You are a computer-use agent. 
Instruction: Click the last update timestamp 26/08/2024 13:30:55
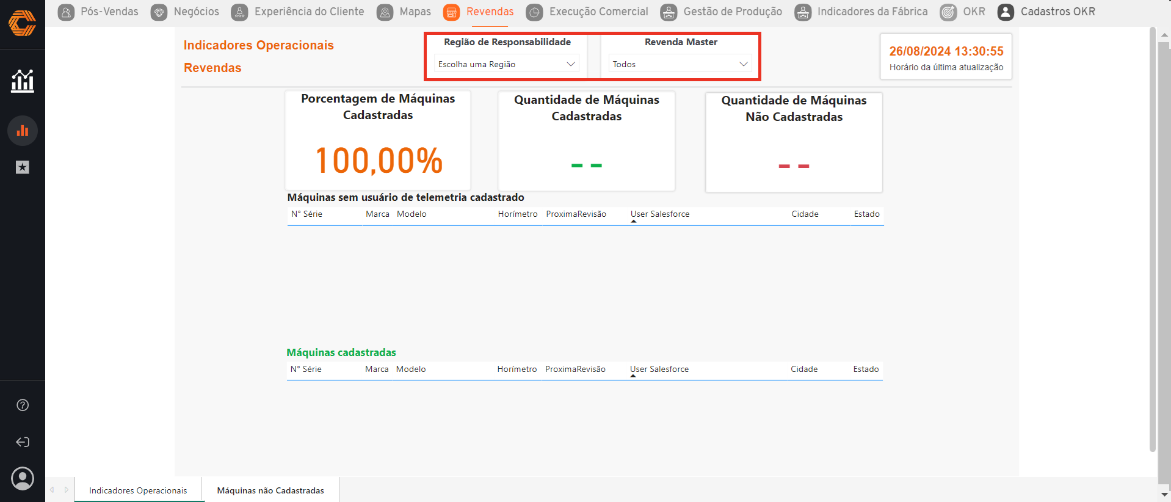(x=946, y=51)
